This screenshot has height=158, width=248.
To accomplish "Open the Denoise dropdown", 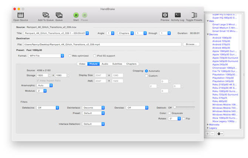I will pos(137,108).
